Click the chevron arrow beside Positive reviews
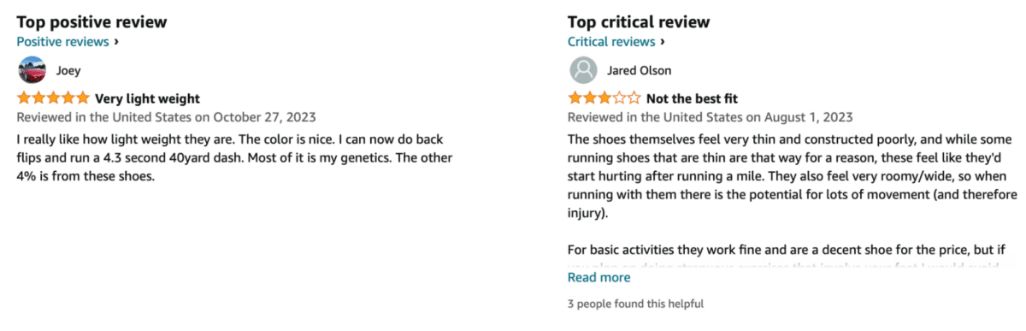The height and width of the screenshot is (331, 1026). pyautogui.click(x=116, y=41)
